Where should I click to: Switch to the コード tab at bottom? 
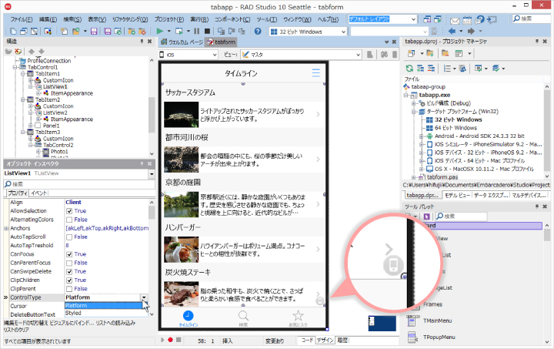tap(307, 340)
